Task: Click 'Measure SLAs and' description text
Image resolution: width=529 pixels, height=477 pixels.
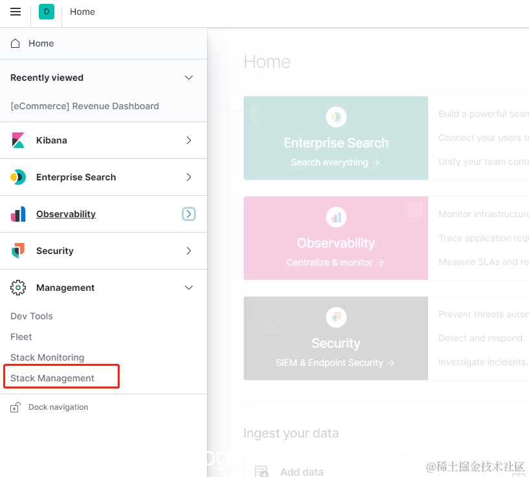Action: (484, 262)
